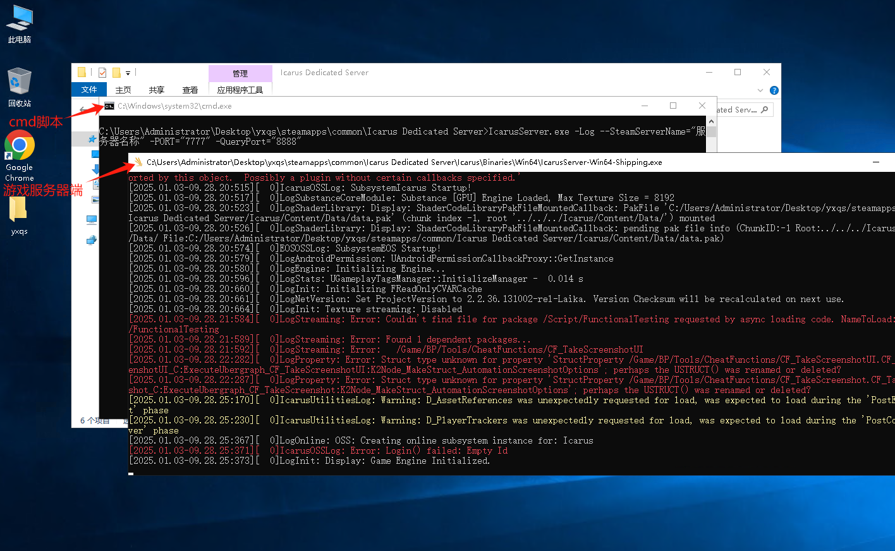This screenshot has height=551, width=895.
Task: Open Explorer help question mark icon
Action: pos(774,90)
